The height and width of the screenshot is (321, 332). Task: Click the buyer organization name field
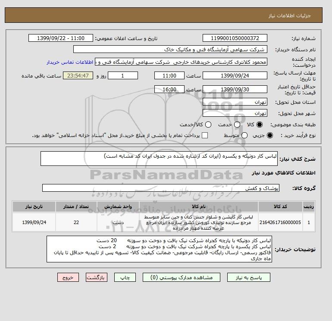(x=170, y=49)
